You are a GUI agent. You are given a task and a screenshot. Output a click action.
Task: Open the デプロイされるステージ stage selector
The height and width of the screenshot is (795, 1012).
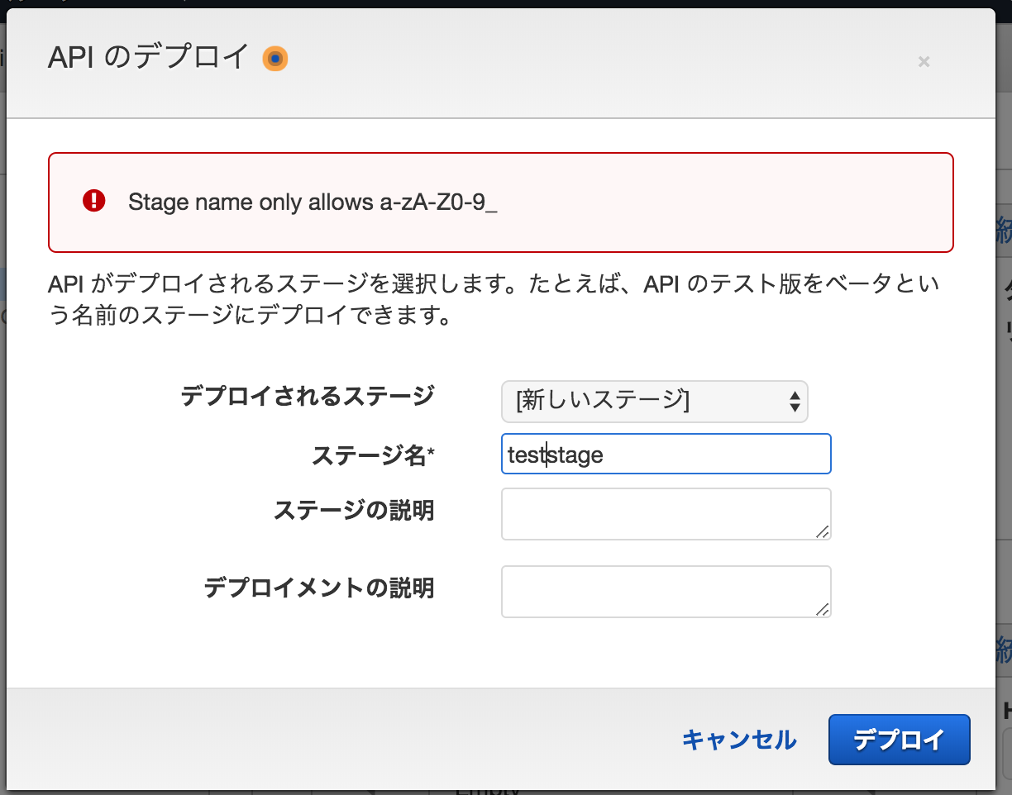tap(655, 402)
